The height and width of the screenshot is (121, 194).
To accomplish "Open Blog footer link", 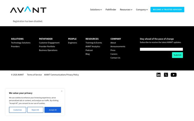I will [x=88, y=54].
